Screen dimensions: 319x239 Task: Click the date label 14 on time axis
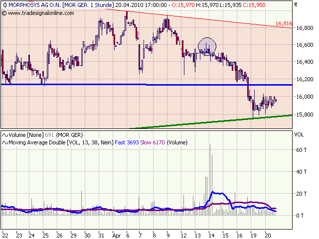(x=211, y=236)
